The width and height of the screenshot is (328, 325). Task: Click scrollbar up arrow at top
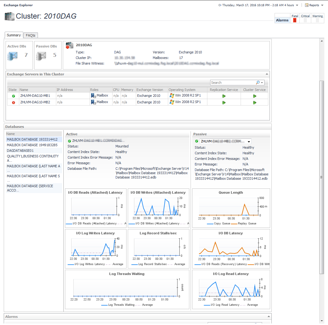click(x=322, y=41)
